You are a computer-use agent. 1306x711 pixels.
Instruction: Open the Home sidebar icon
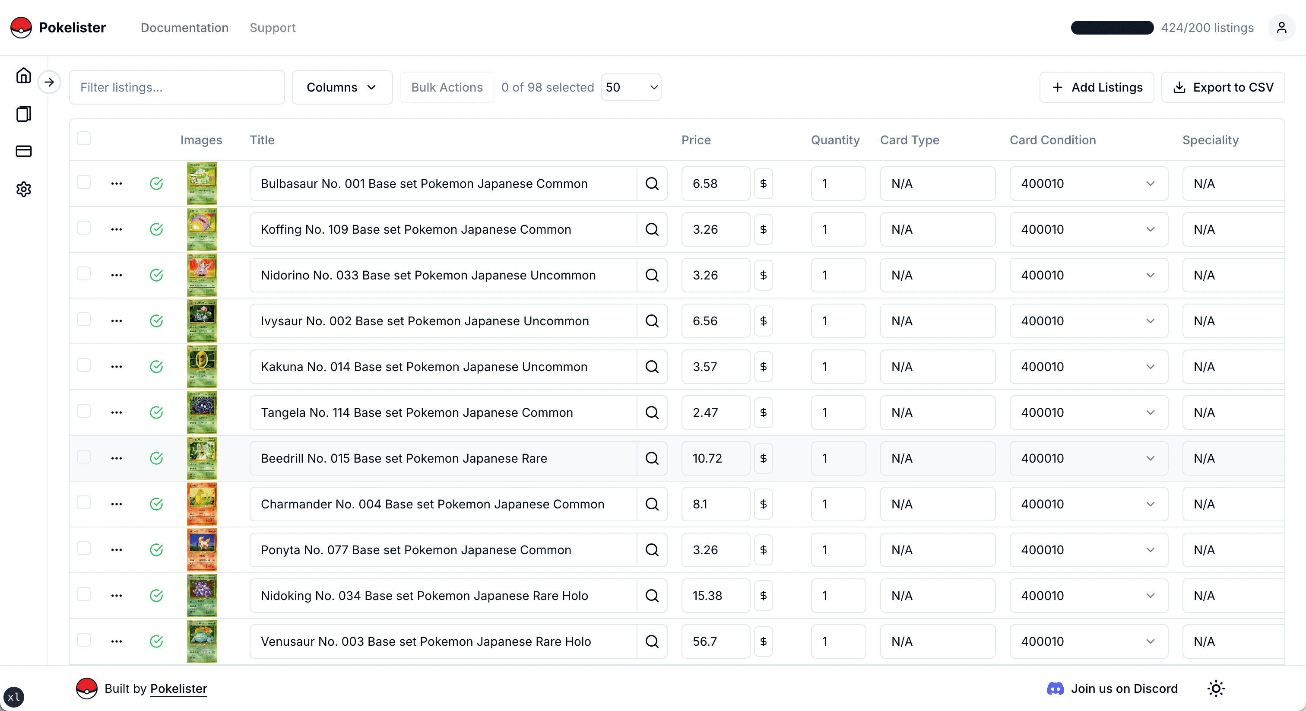[23, 75]
